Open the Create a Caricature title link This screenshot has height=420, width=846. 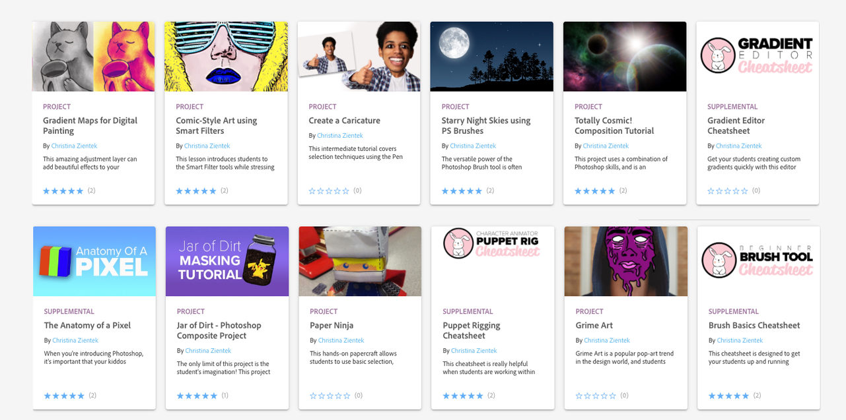[x=344, y=121]
